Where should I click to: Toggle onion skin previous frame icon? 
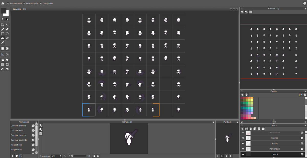point(94,156)
